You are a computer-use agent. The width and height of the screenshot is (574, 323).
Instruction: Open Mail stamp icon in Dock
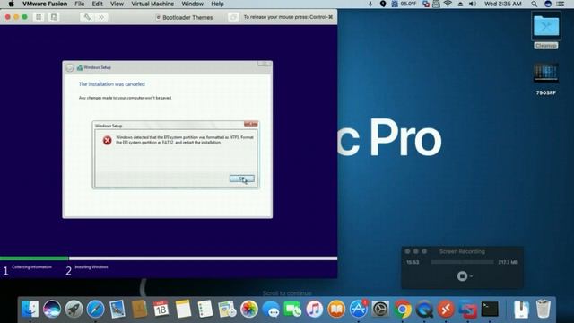pos(117,309)
